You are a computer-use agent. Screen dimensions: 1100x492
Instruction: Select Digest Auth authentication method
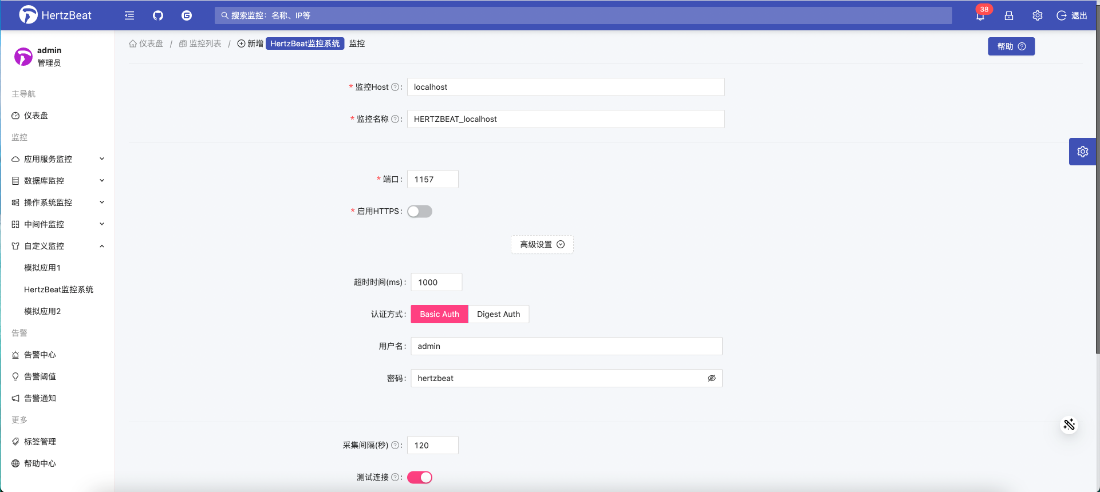pos(498,314)
